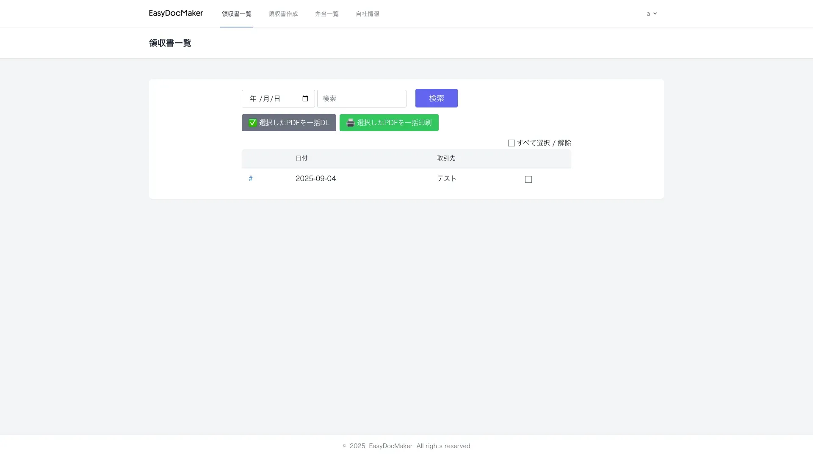Screen dimensions: 813x457
Task: Focus the 検索 keyword text field
Action: (361, 99)
